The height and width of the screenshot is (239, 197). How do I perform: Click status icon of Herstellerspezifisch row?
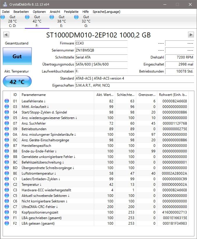pos(7,146)
